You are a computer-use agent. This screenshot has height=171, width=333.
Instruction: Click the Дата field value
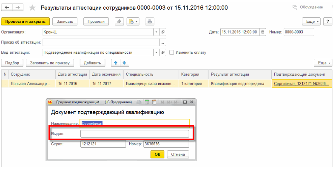coord(240,32)
